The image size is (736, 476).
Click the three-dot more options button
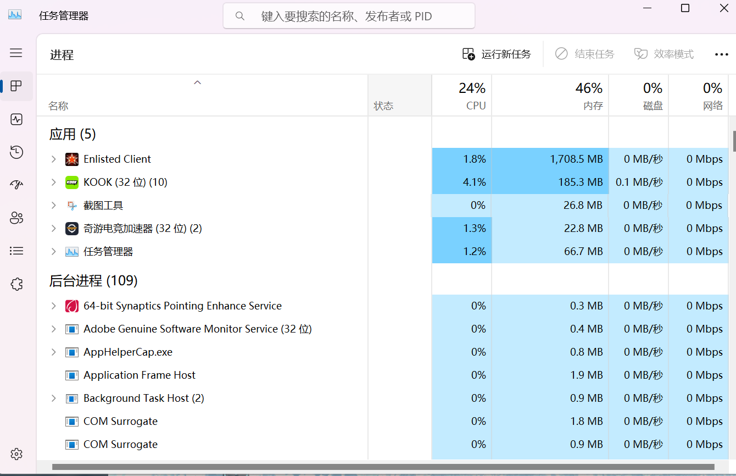[721, 54]
